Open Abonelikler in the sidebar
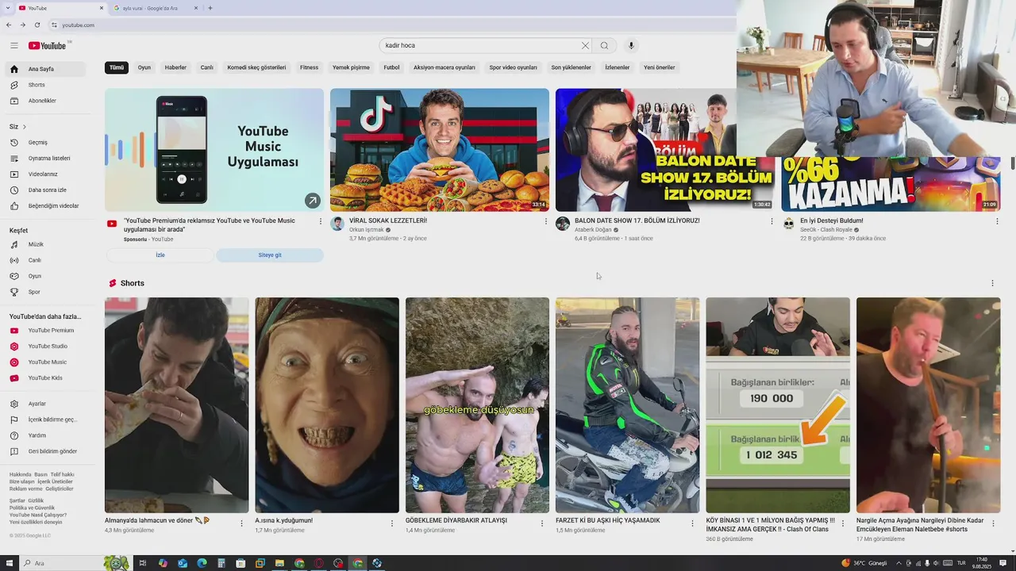The height and width of the screenshot is (571, 1016). 44,101
